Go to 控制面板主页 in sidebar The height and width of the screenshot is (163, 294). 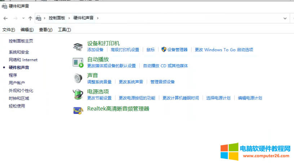tap(21, 41)
